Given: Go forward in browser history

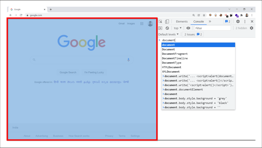Looking at the screenshot, I should pyautogui.click(x=16, y=15).
